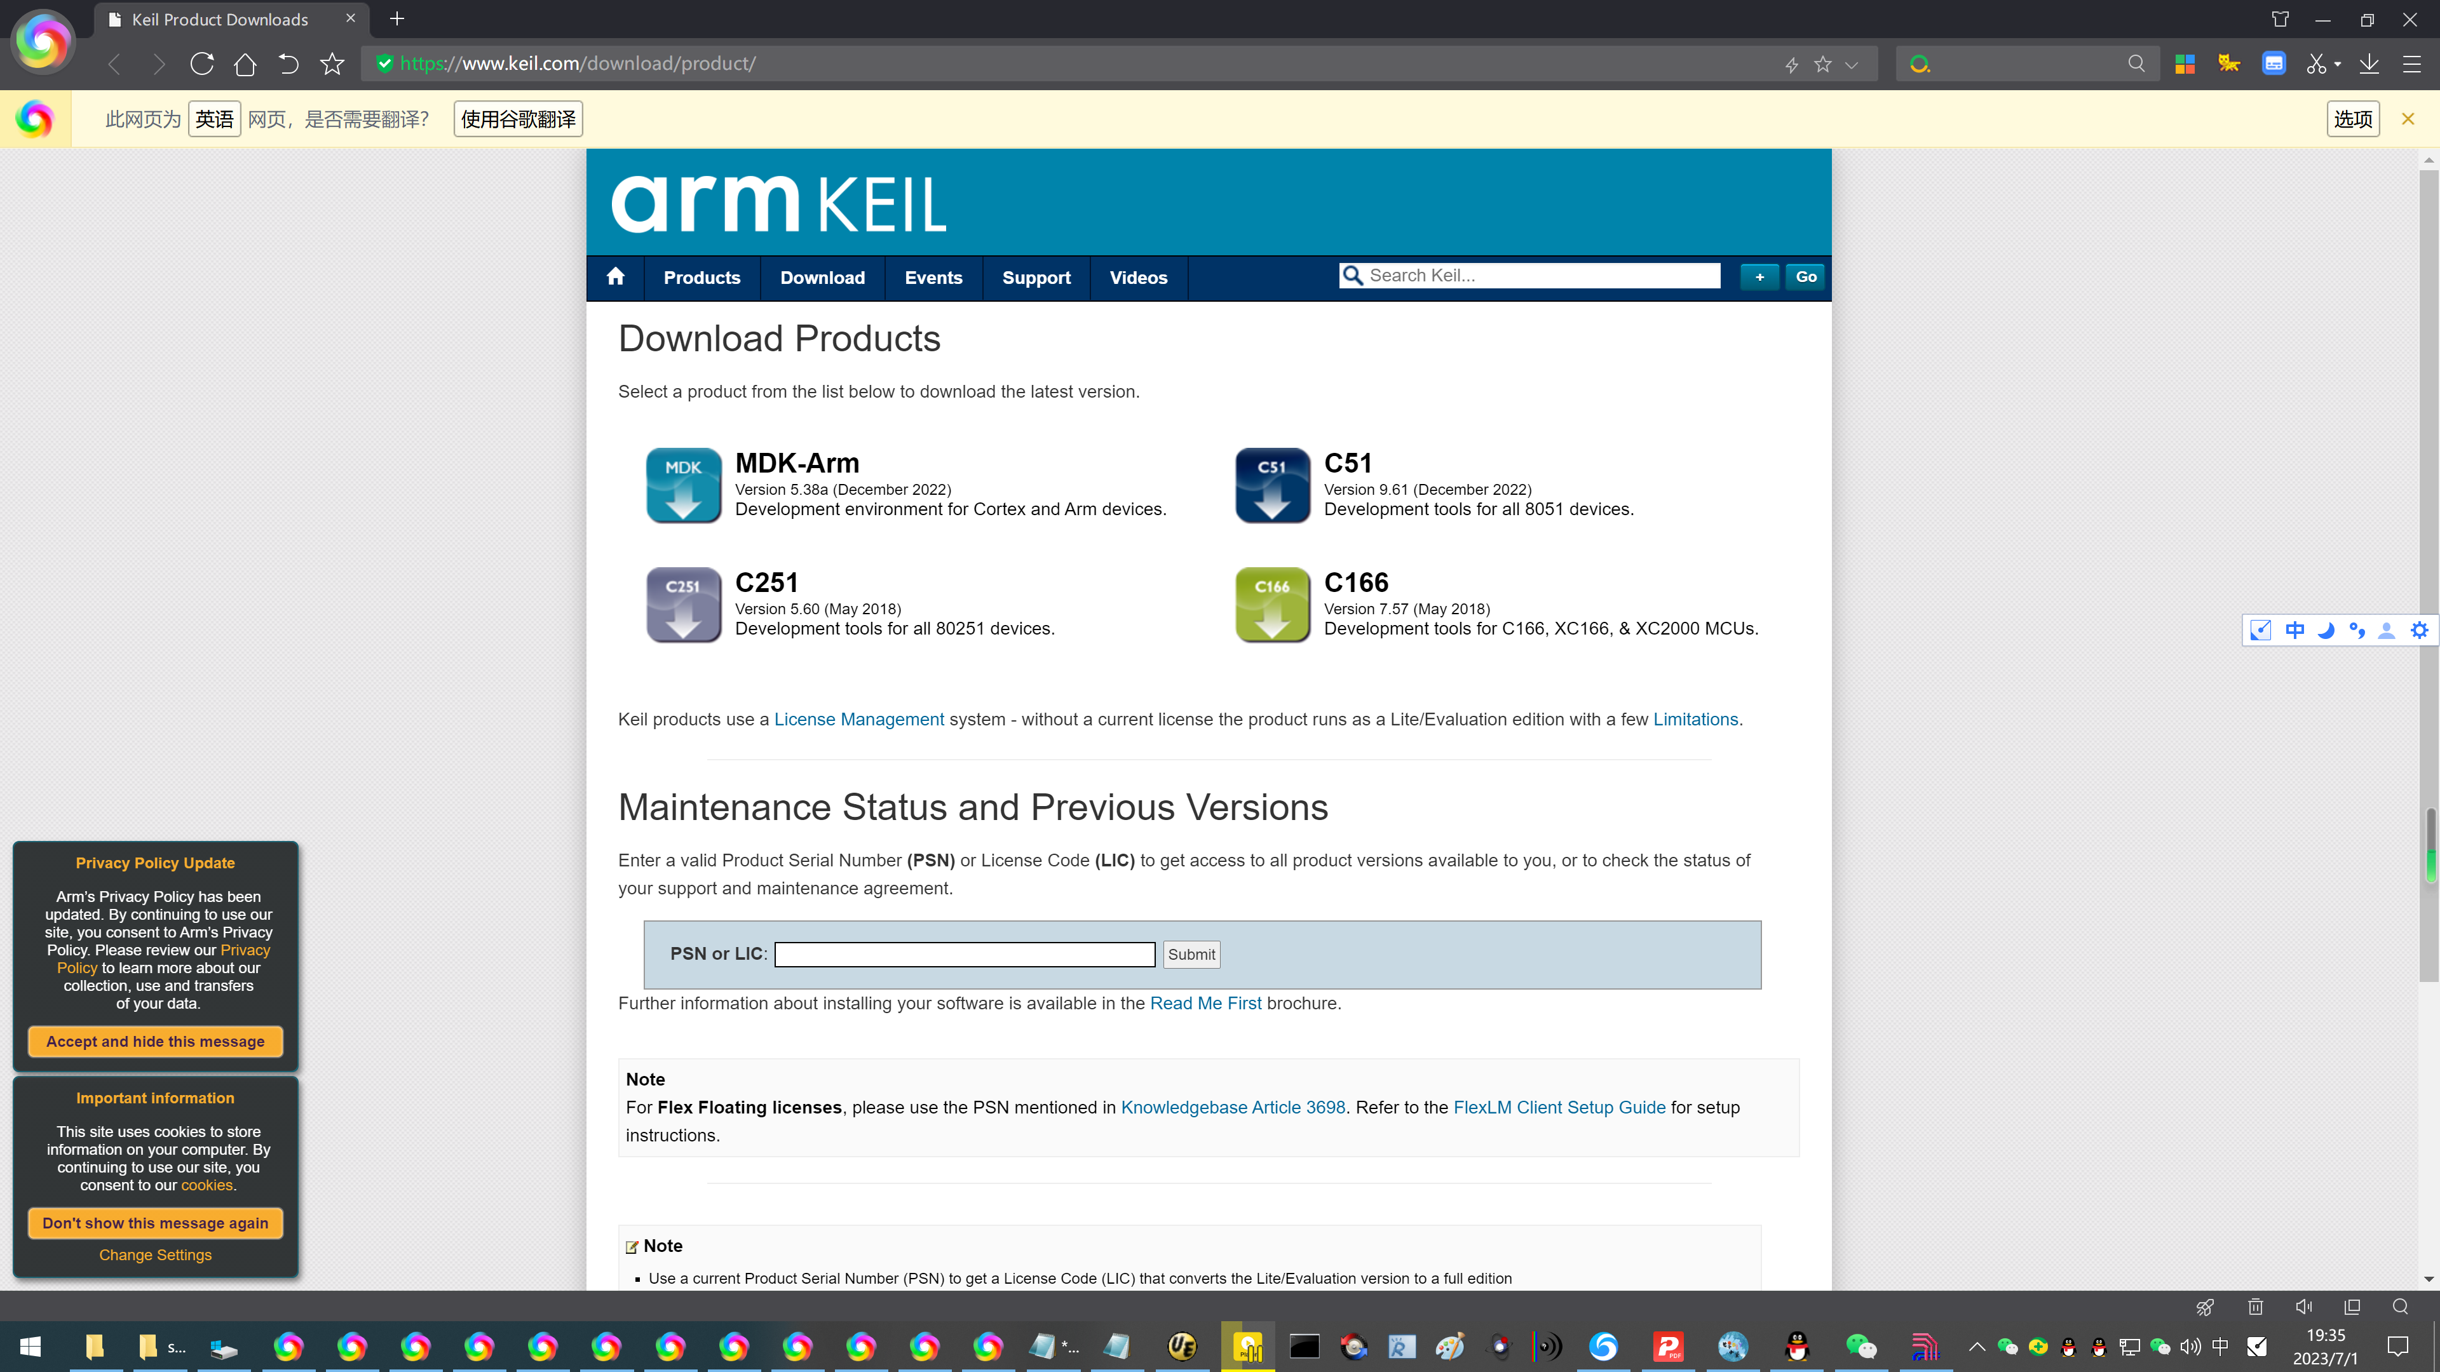Click the browser forward arrow
The image size is (2440, 1372).
click(x=158, y=64)
